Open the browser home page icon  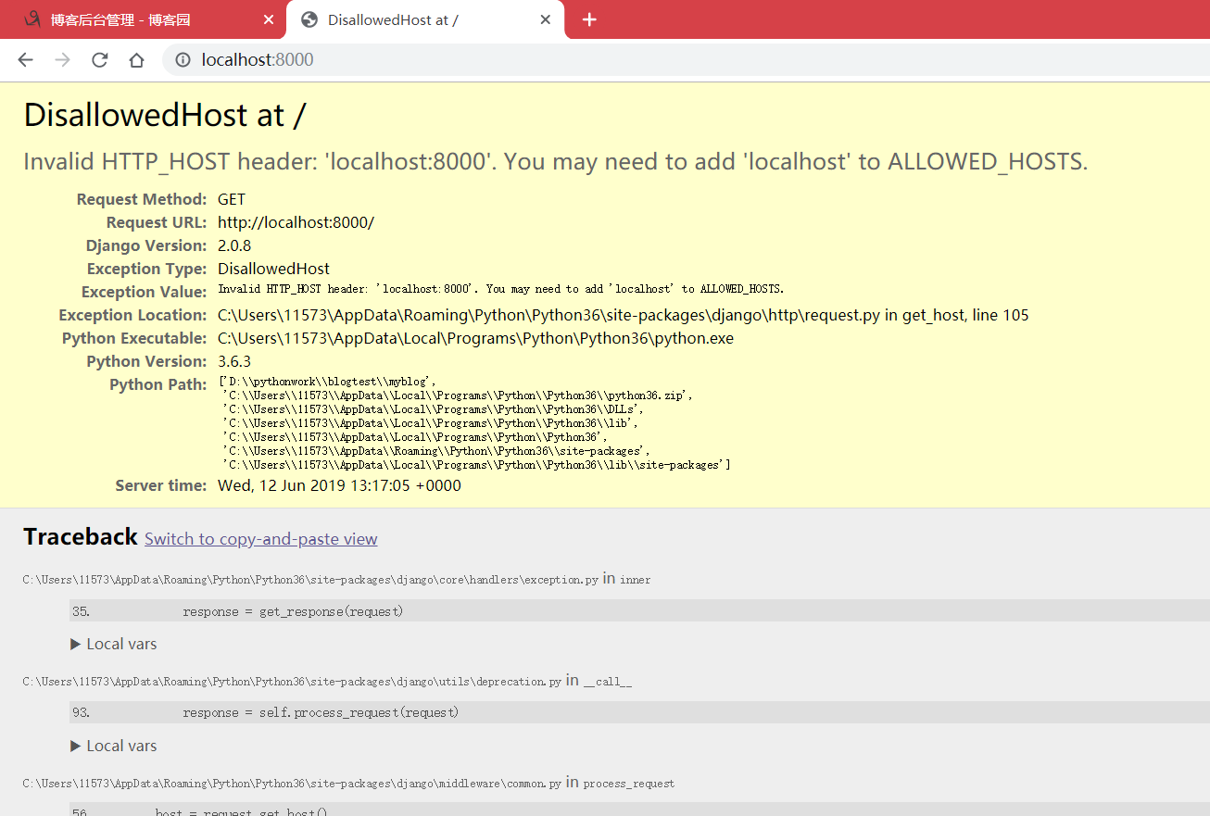tap(136, 60)
